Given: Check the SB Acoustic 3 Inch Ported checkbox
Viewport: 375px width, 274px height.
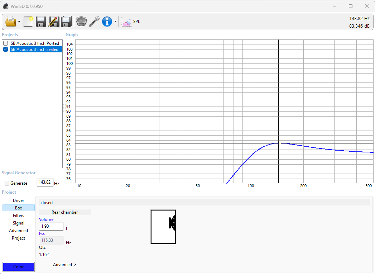Looking at the screenshot, I should [x=6, y=43].
